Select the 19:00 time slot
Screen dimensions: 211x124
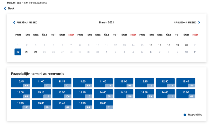coord(103,105)
